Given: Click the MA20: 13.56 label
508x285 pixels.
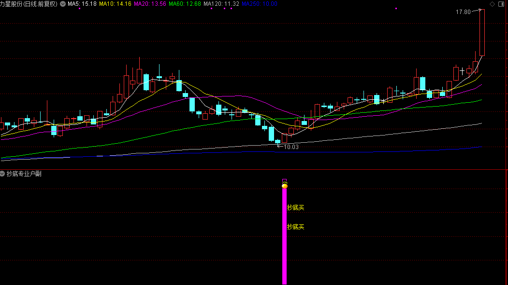Looking at the screenshot, I should (x=150, y=4).
